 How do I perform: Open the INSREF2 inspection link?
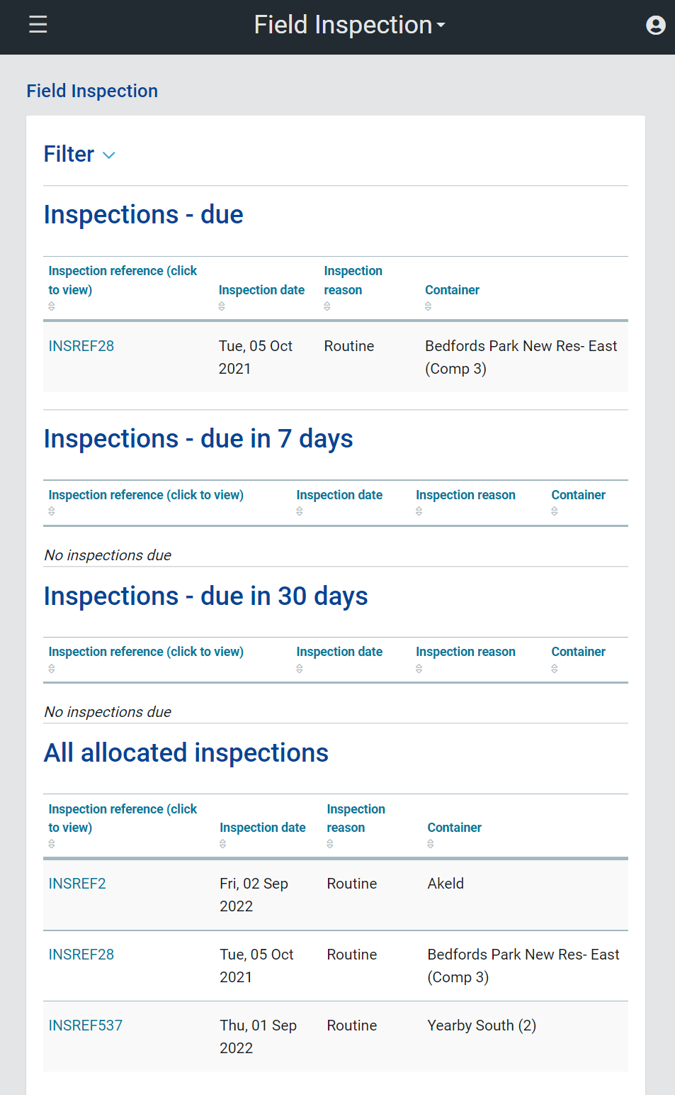77,884
